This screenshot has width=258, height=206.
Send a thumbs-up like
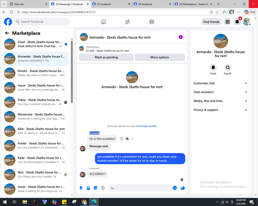coord(183,188)
